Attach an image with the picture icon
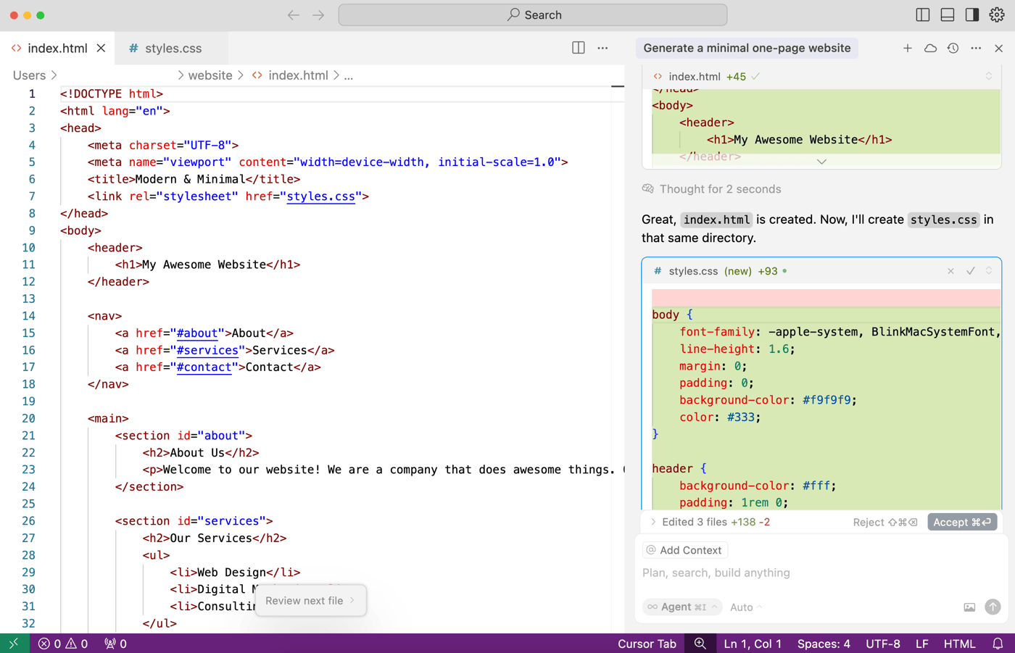1015x653 pixels. 969,607
